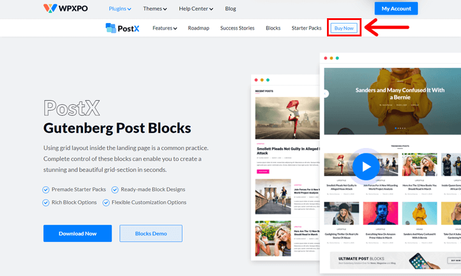Select the slider pagination dots on hero image
Viewport: 461px width, 276px height.
tap(400, 128)
